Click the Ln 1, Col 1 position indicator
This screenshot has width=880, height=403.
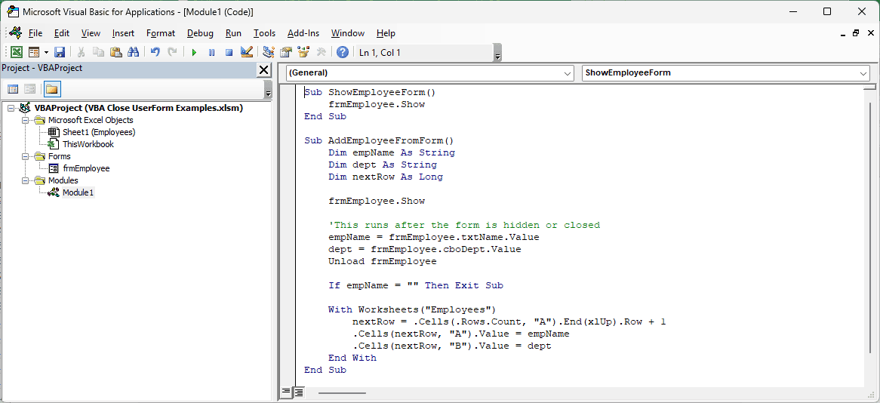(x=380, y=53)
